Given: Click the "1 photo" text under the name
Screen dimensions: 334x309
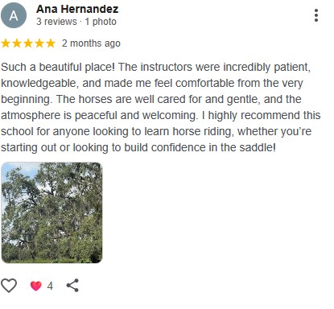Looking at the screenshot, I should coord(101,22).
